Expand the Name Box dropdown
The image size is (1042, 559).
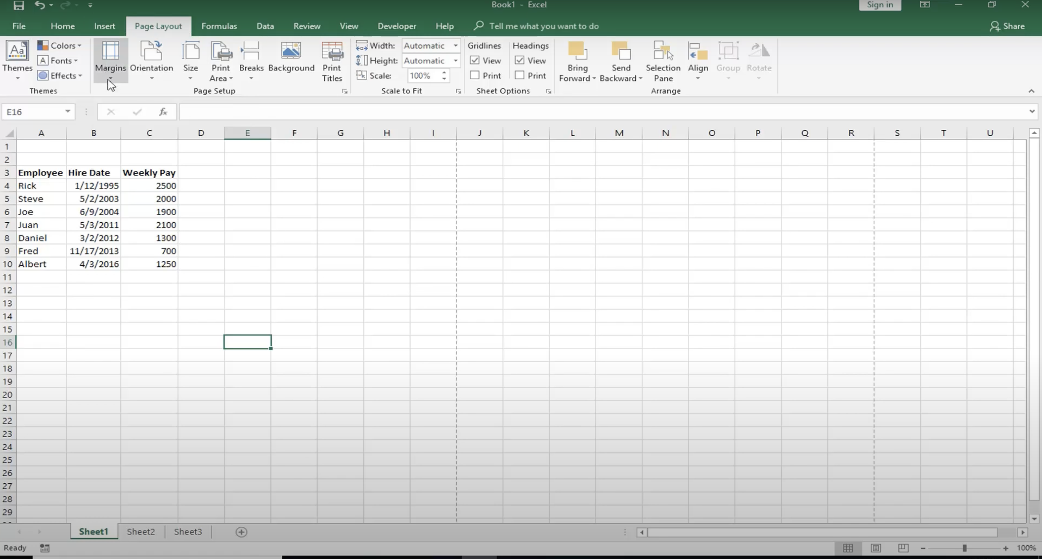[67, 111]
